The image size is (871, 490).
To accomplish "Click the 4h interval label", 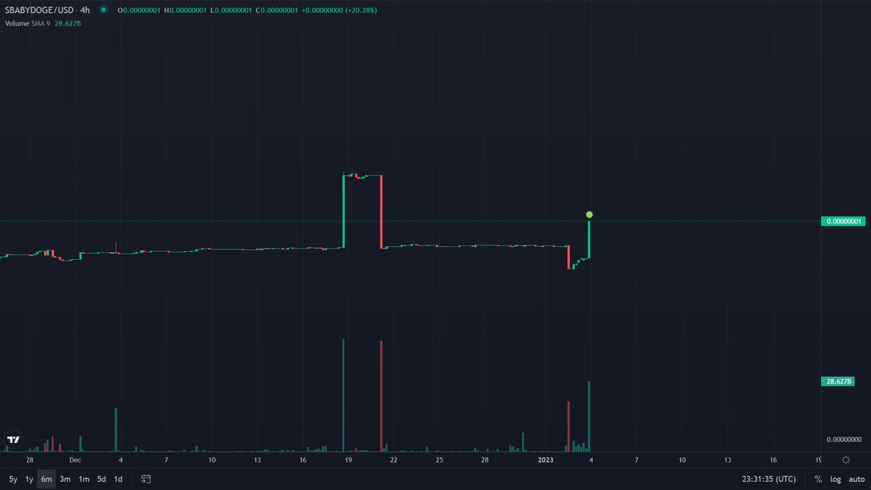I will tap(85, 10).
